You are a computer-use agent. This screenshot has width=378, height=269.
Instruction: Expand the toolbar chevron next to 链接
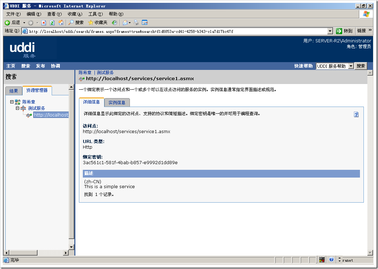click(x=370, y=30)
